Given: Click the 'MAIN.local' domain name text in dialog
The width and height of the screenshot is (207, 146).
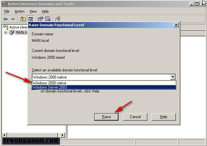Looking at the screenshot, I should (x=40, y=41).
